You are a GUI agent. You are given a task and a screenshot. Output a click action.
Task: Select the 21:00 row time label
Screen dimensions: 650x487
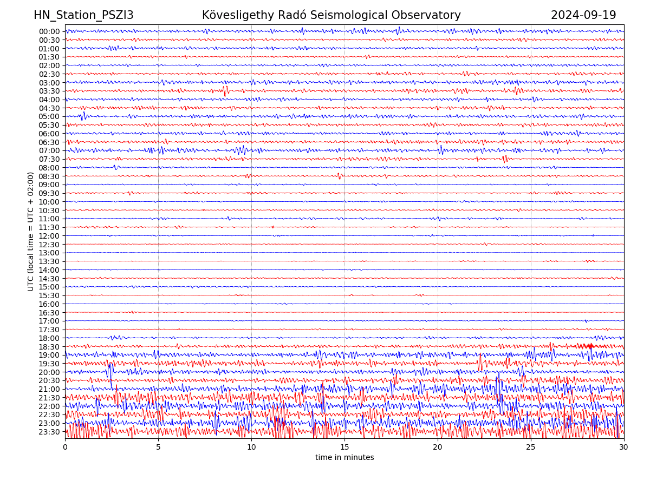tap(49, 389)
